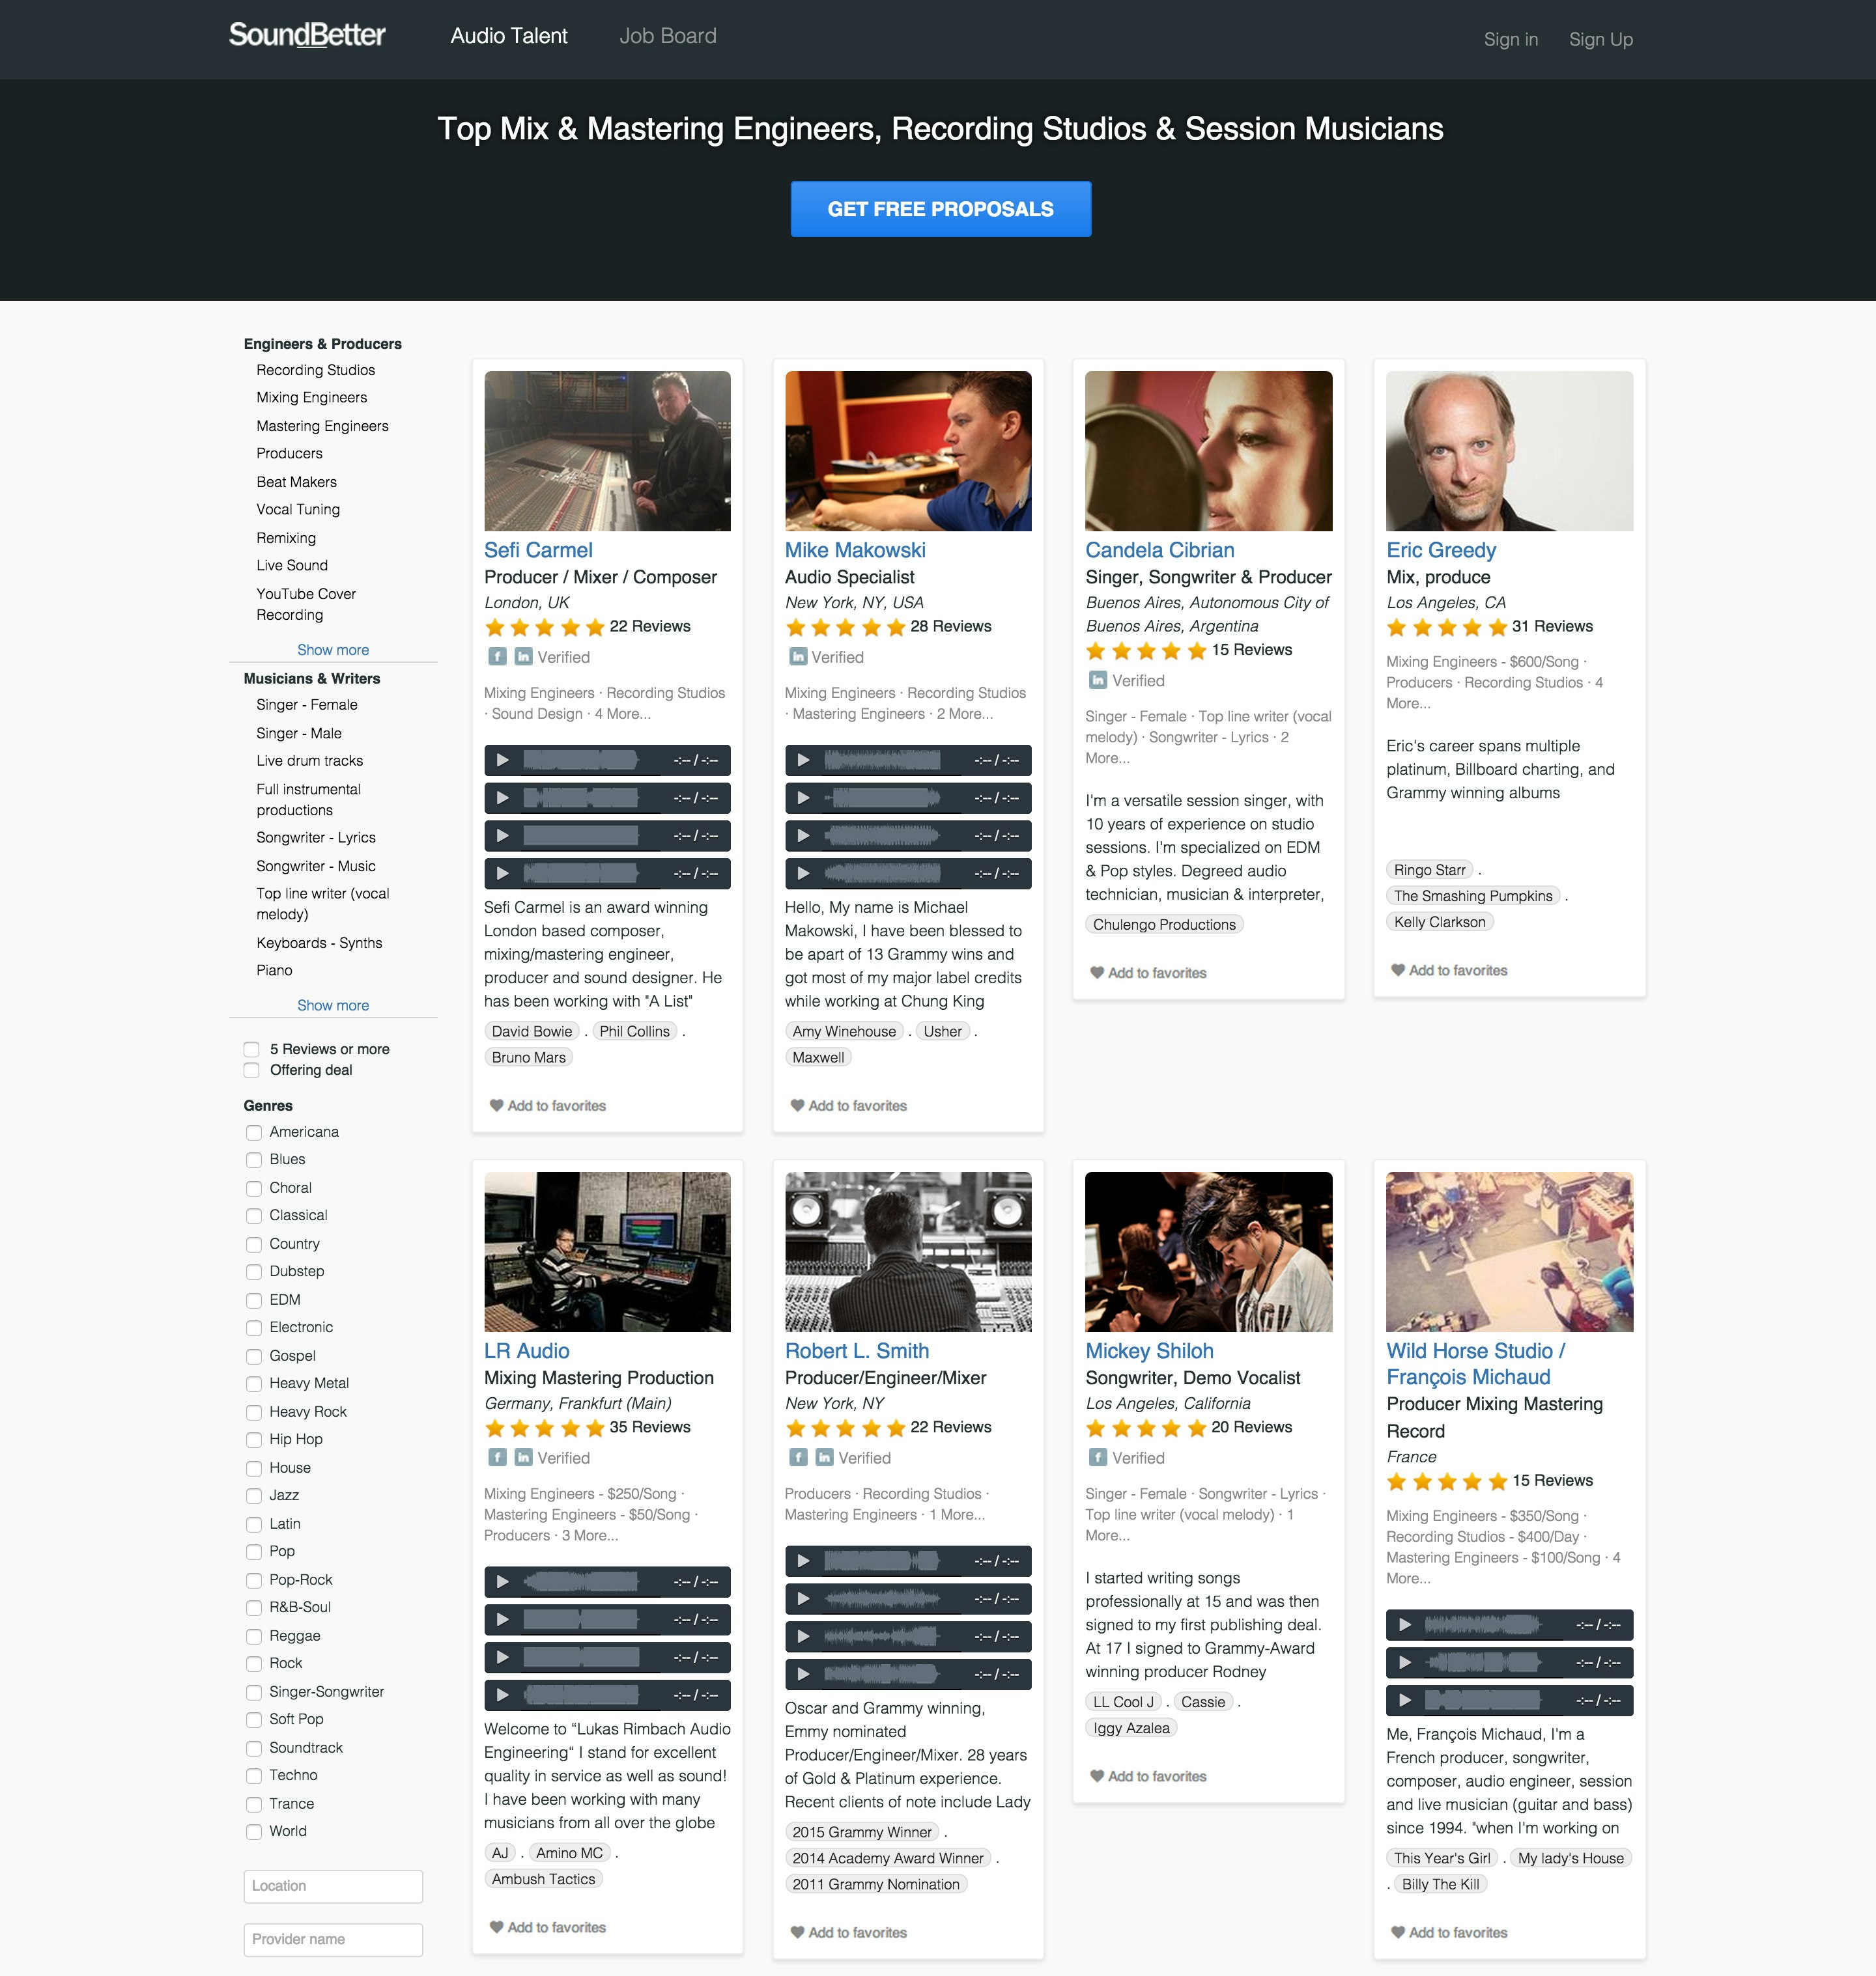Viewport: 1876px width, 1976px height.
Task: Play first track on Wild Horse Studio card
Action: [x=1404, y=1624]
